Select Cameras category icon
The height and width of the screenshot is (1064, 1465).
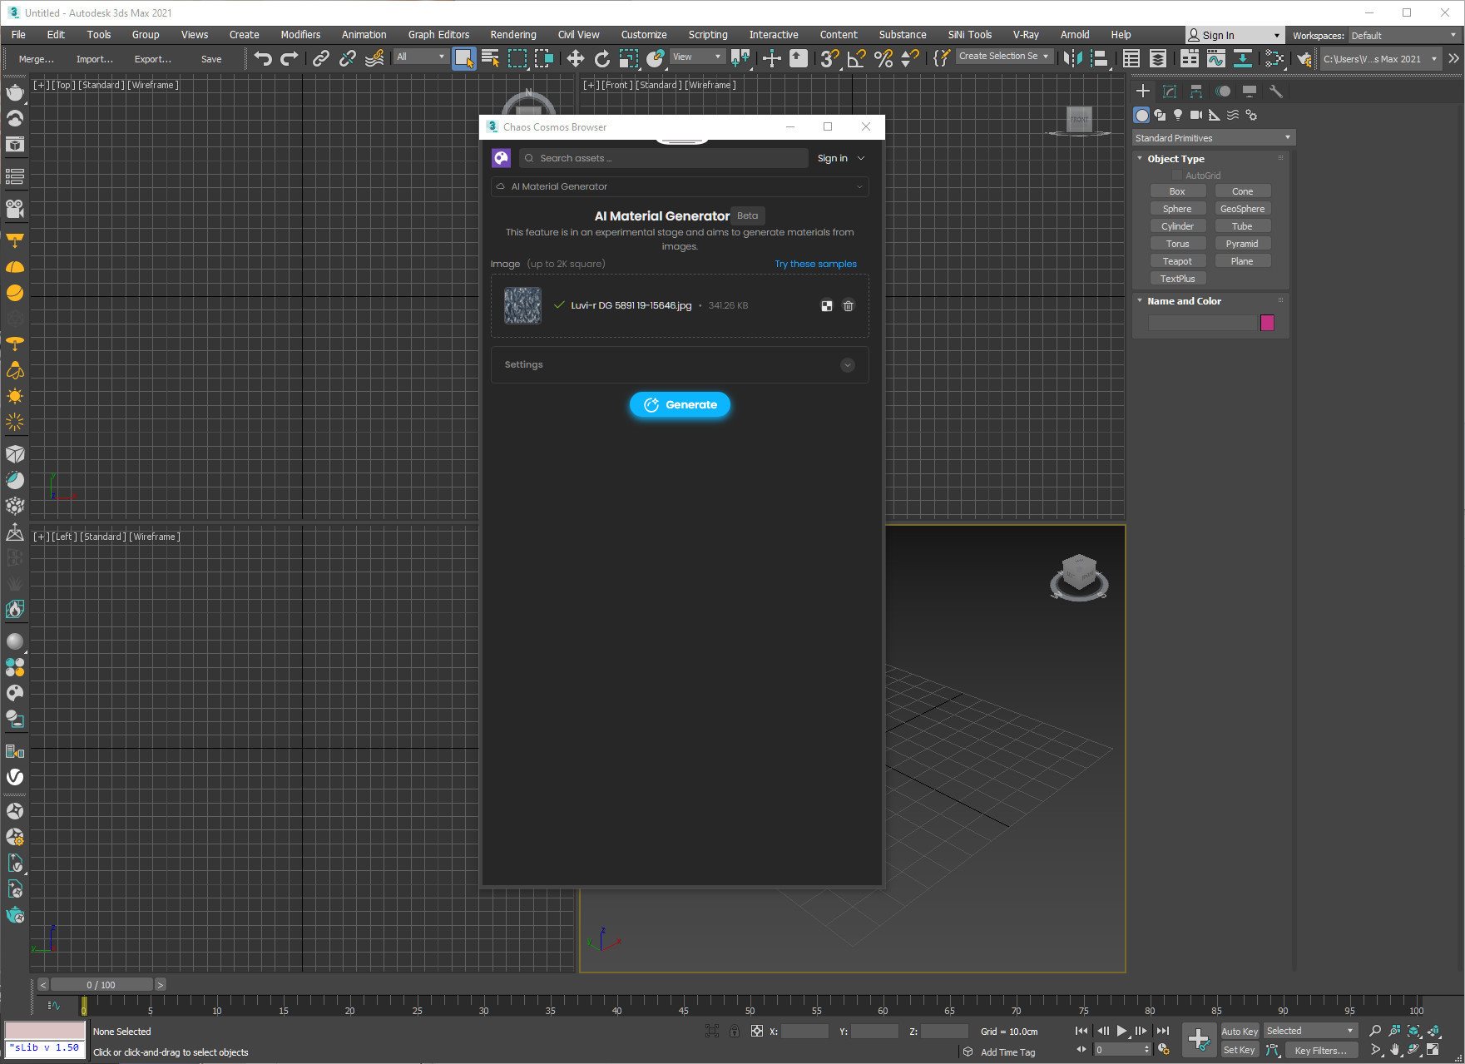[1196, 115]
